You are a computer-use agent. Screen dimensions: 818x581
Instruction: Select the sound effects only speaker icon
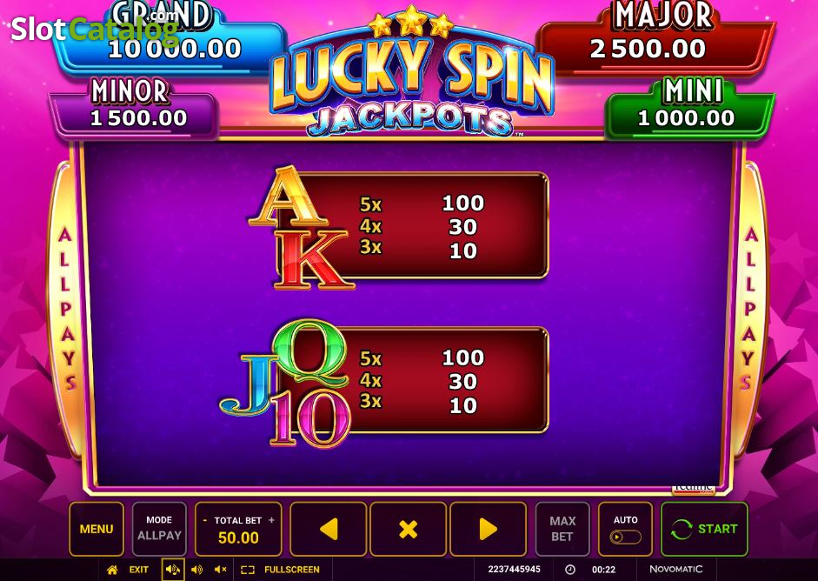pyautogui.click(x=196, y=570)
